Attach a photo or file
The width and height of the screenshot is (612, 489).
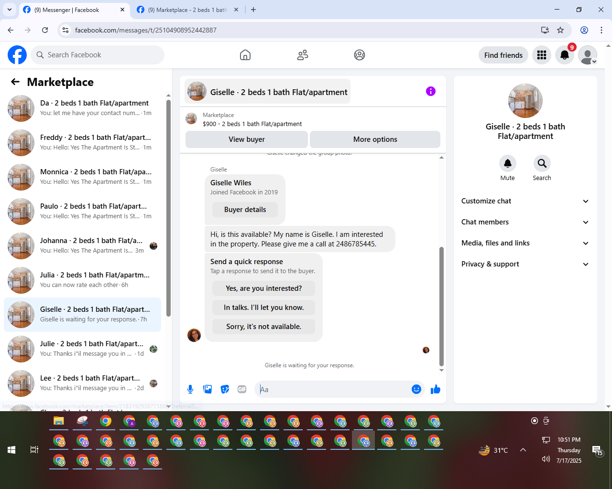point(208,389)
